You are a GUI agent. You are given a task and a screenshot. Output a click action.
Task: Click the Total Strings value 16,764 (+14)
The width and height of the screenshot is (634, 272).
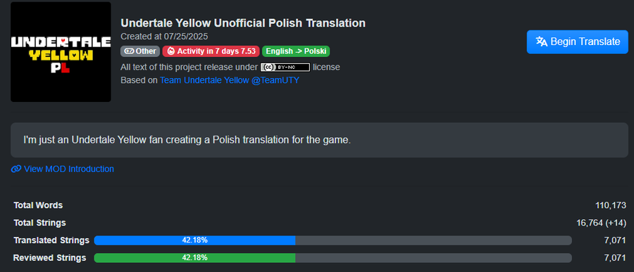coord(602,223)
